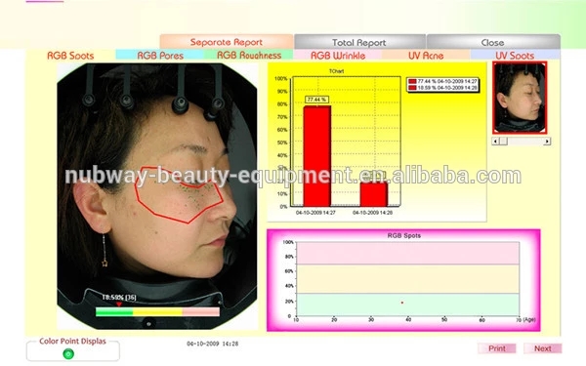
Task: Select the 77.44% bar in chart
Action: (316, 156)
